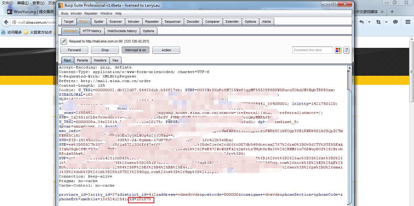Click the Referer header line
The image size is (414, 206).
point(105,81)
